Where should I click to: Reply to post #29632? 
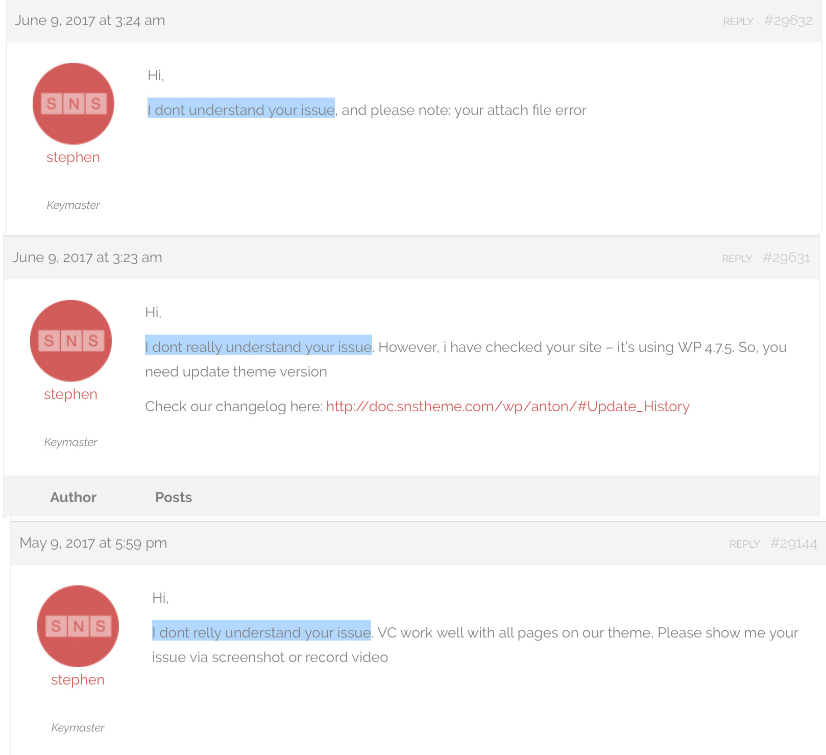738,21
